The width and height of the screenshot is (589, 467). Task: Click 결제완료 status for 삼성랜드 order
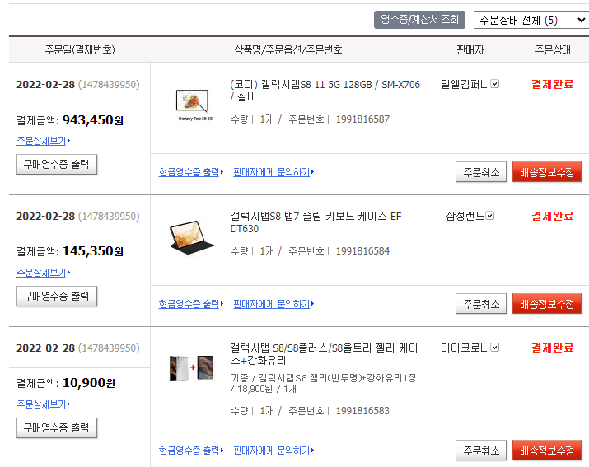pyautogui.click(x=552, y=216)
